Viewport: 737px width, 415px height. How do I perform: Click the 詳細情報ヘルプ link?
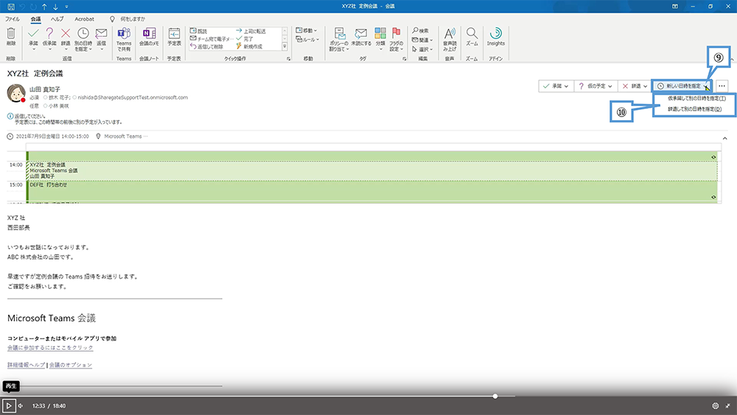(x=26, y=365)
